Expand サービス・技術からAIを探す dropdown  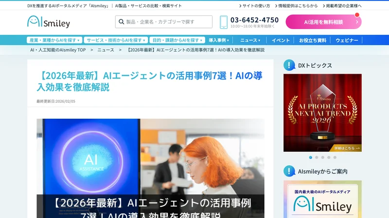pyautogui.click(x=116, y=40)
